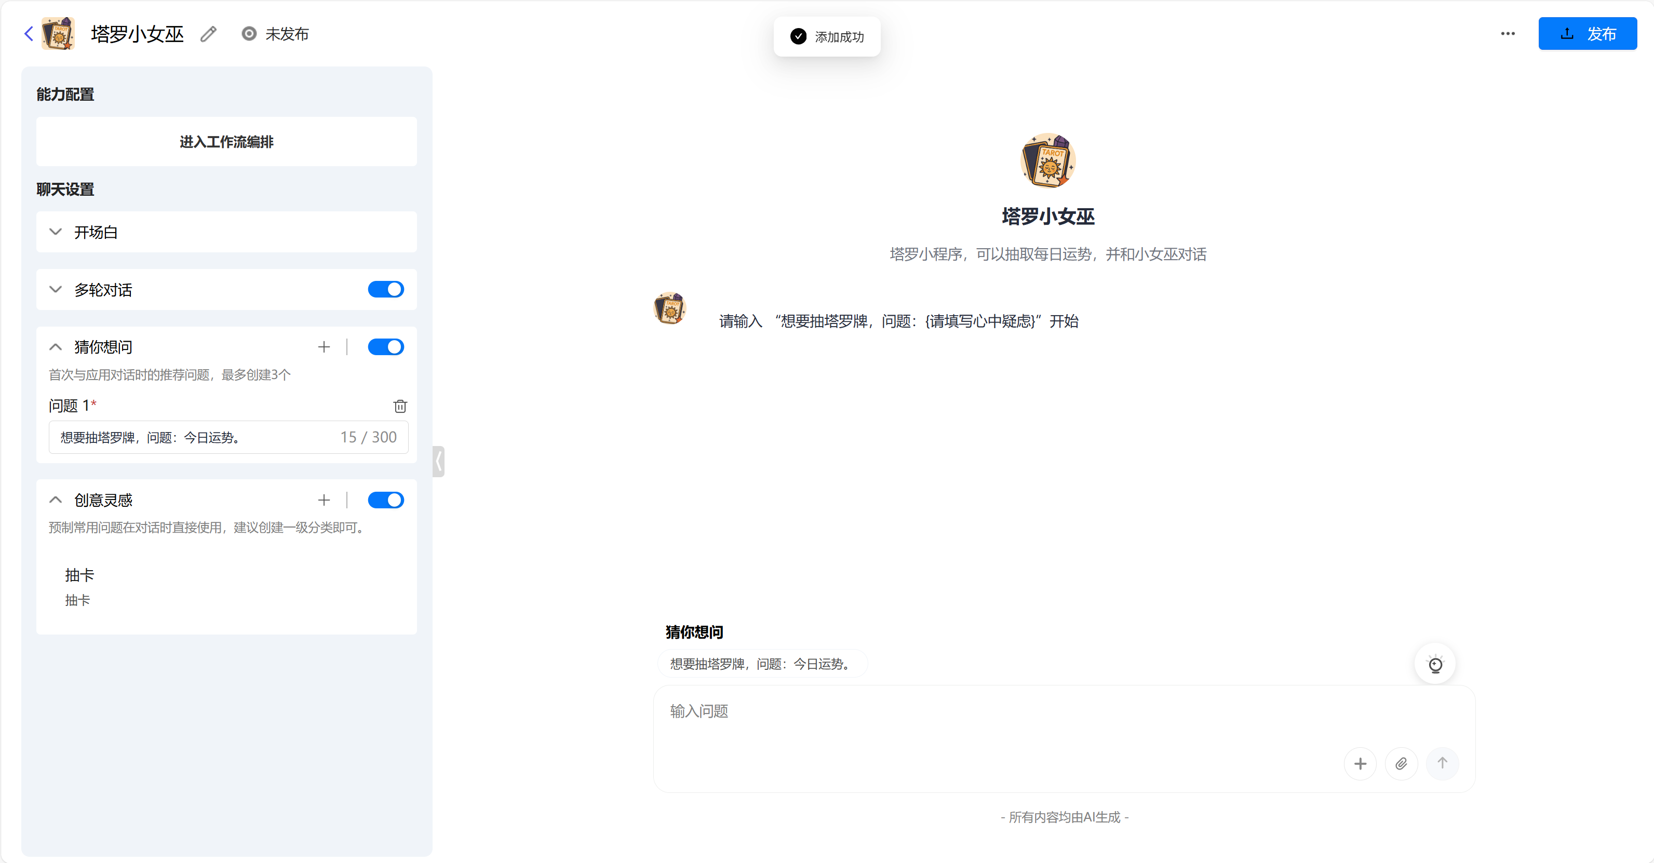Viewport: 1654px width, 863px height.
Task: Select the 抽卡 category item
Action: 79,575
